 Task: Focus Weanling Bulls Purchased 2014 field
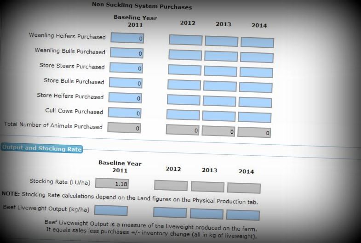pyautogui.click(x=257, y=57)
